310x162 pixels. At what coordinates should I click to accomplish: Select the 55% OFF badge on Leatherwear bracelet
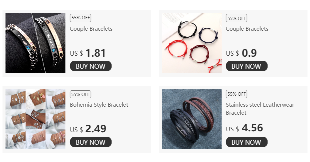click(x=236, y=94)
